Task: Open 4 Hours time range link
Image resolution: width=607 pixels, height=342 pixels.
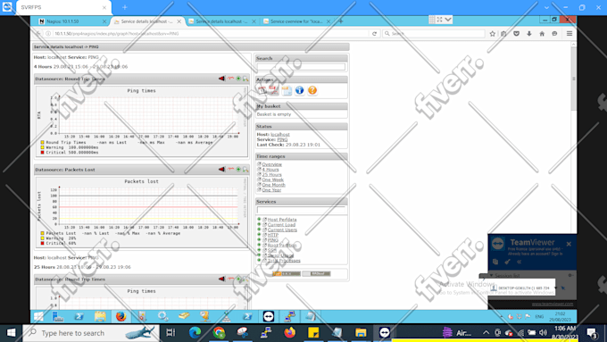Action: (x=270, y=170)
